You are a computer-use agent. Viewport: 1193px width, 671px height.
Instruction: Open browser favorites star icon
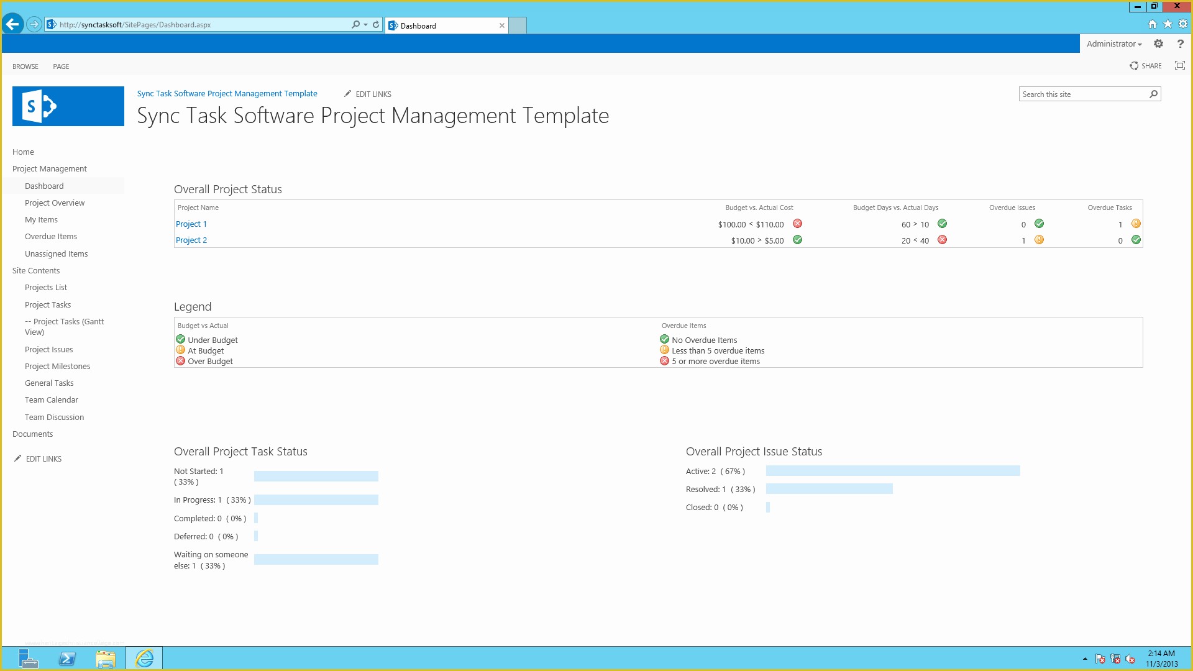1168,24
